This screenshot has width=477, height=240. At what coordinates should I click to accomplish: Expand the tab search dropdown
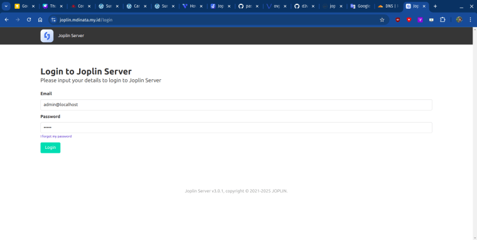point(6,6)
